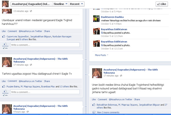Click profile picture on Unen bodit post
Viewport: 171px width, 115px height.
coord(97,73)
